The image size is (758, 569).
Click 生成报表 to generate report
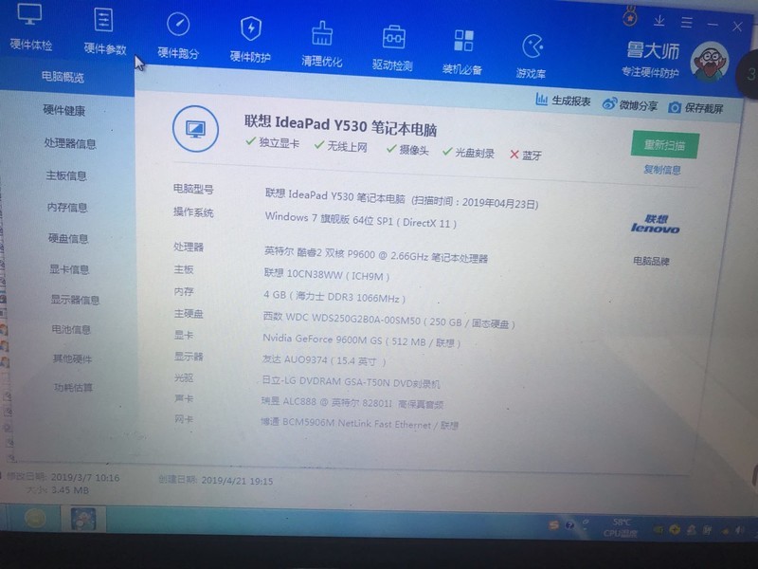coord(563,101)
